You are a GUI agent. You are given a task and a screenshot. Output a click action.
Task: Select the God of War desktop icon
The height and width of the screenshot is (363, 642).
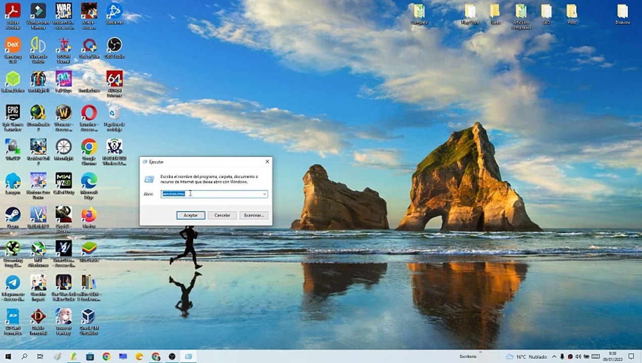tap(89, 47)
